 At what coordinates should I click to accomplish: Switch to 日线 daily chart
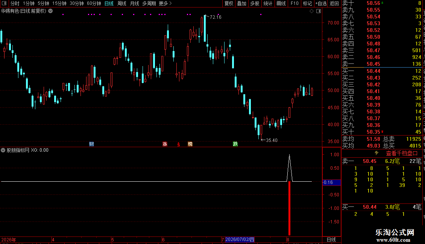(x=109, y=3)
